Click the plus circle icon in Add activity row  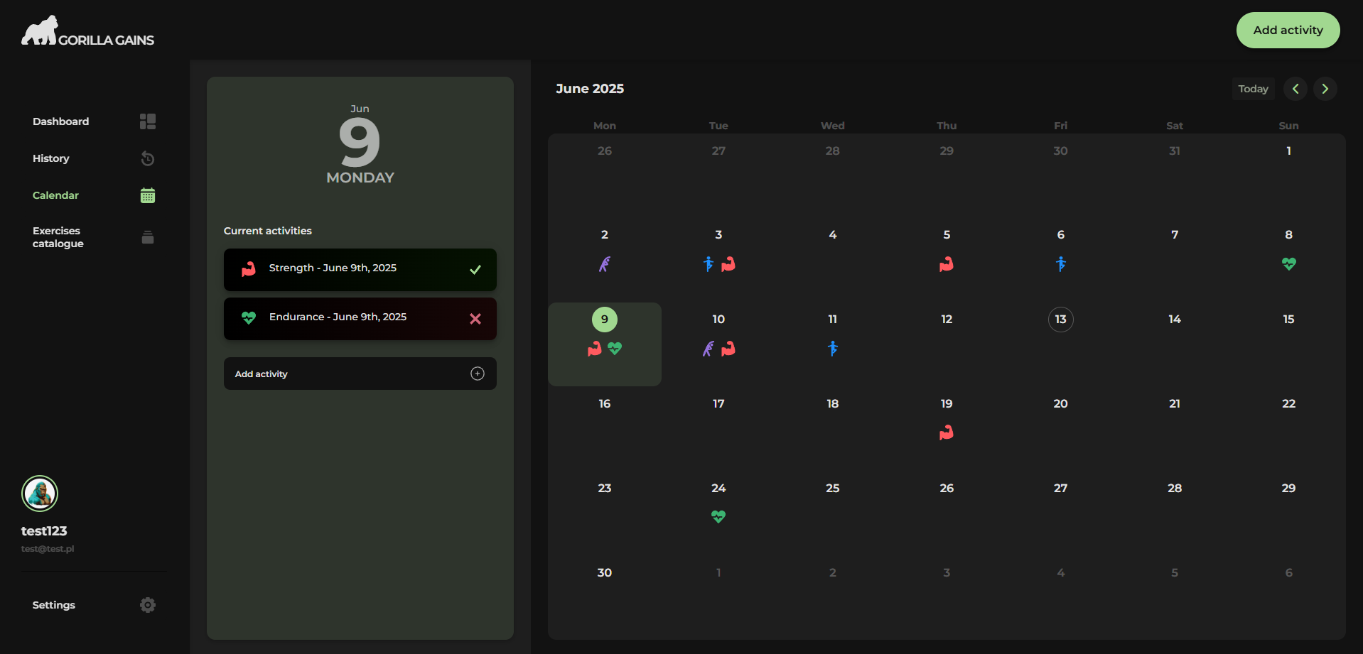(478, 374)
